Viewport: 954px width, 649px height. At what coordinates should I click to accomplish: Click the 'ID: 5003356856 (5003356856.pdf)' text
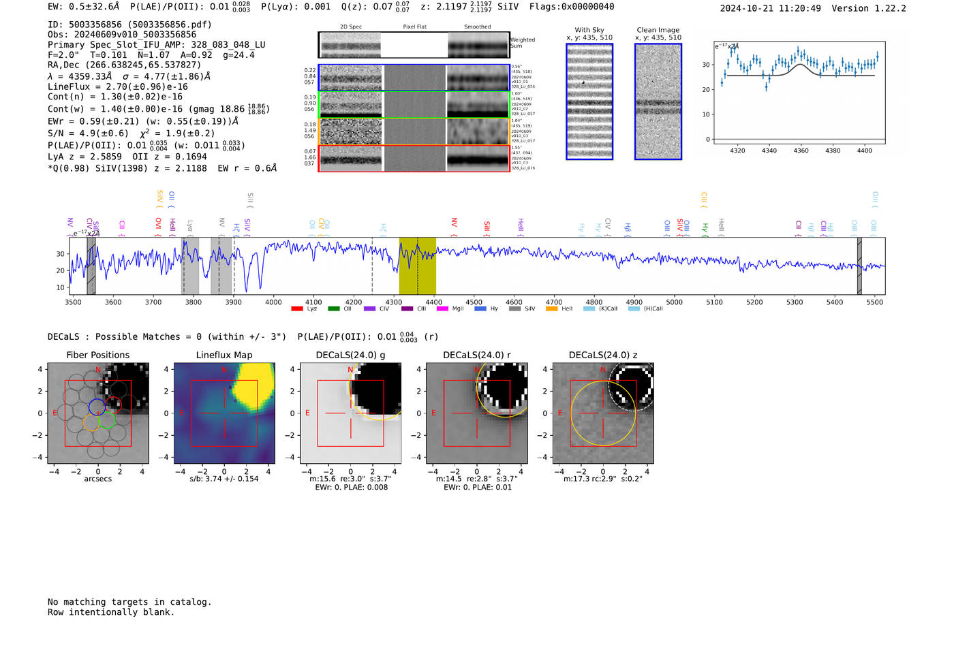[x=129, y=25]
